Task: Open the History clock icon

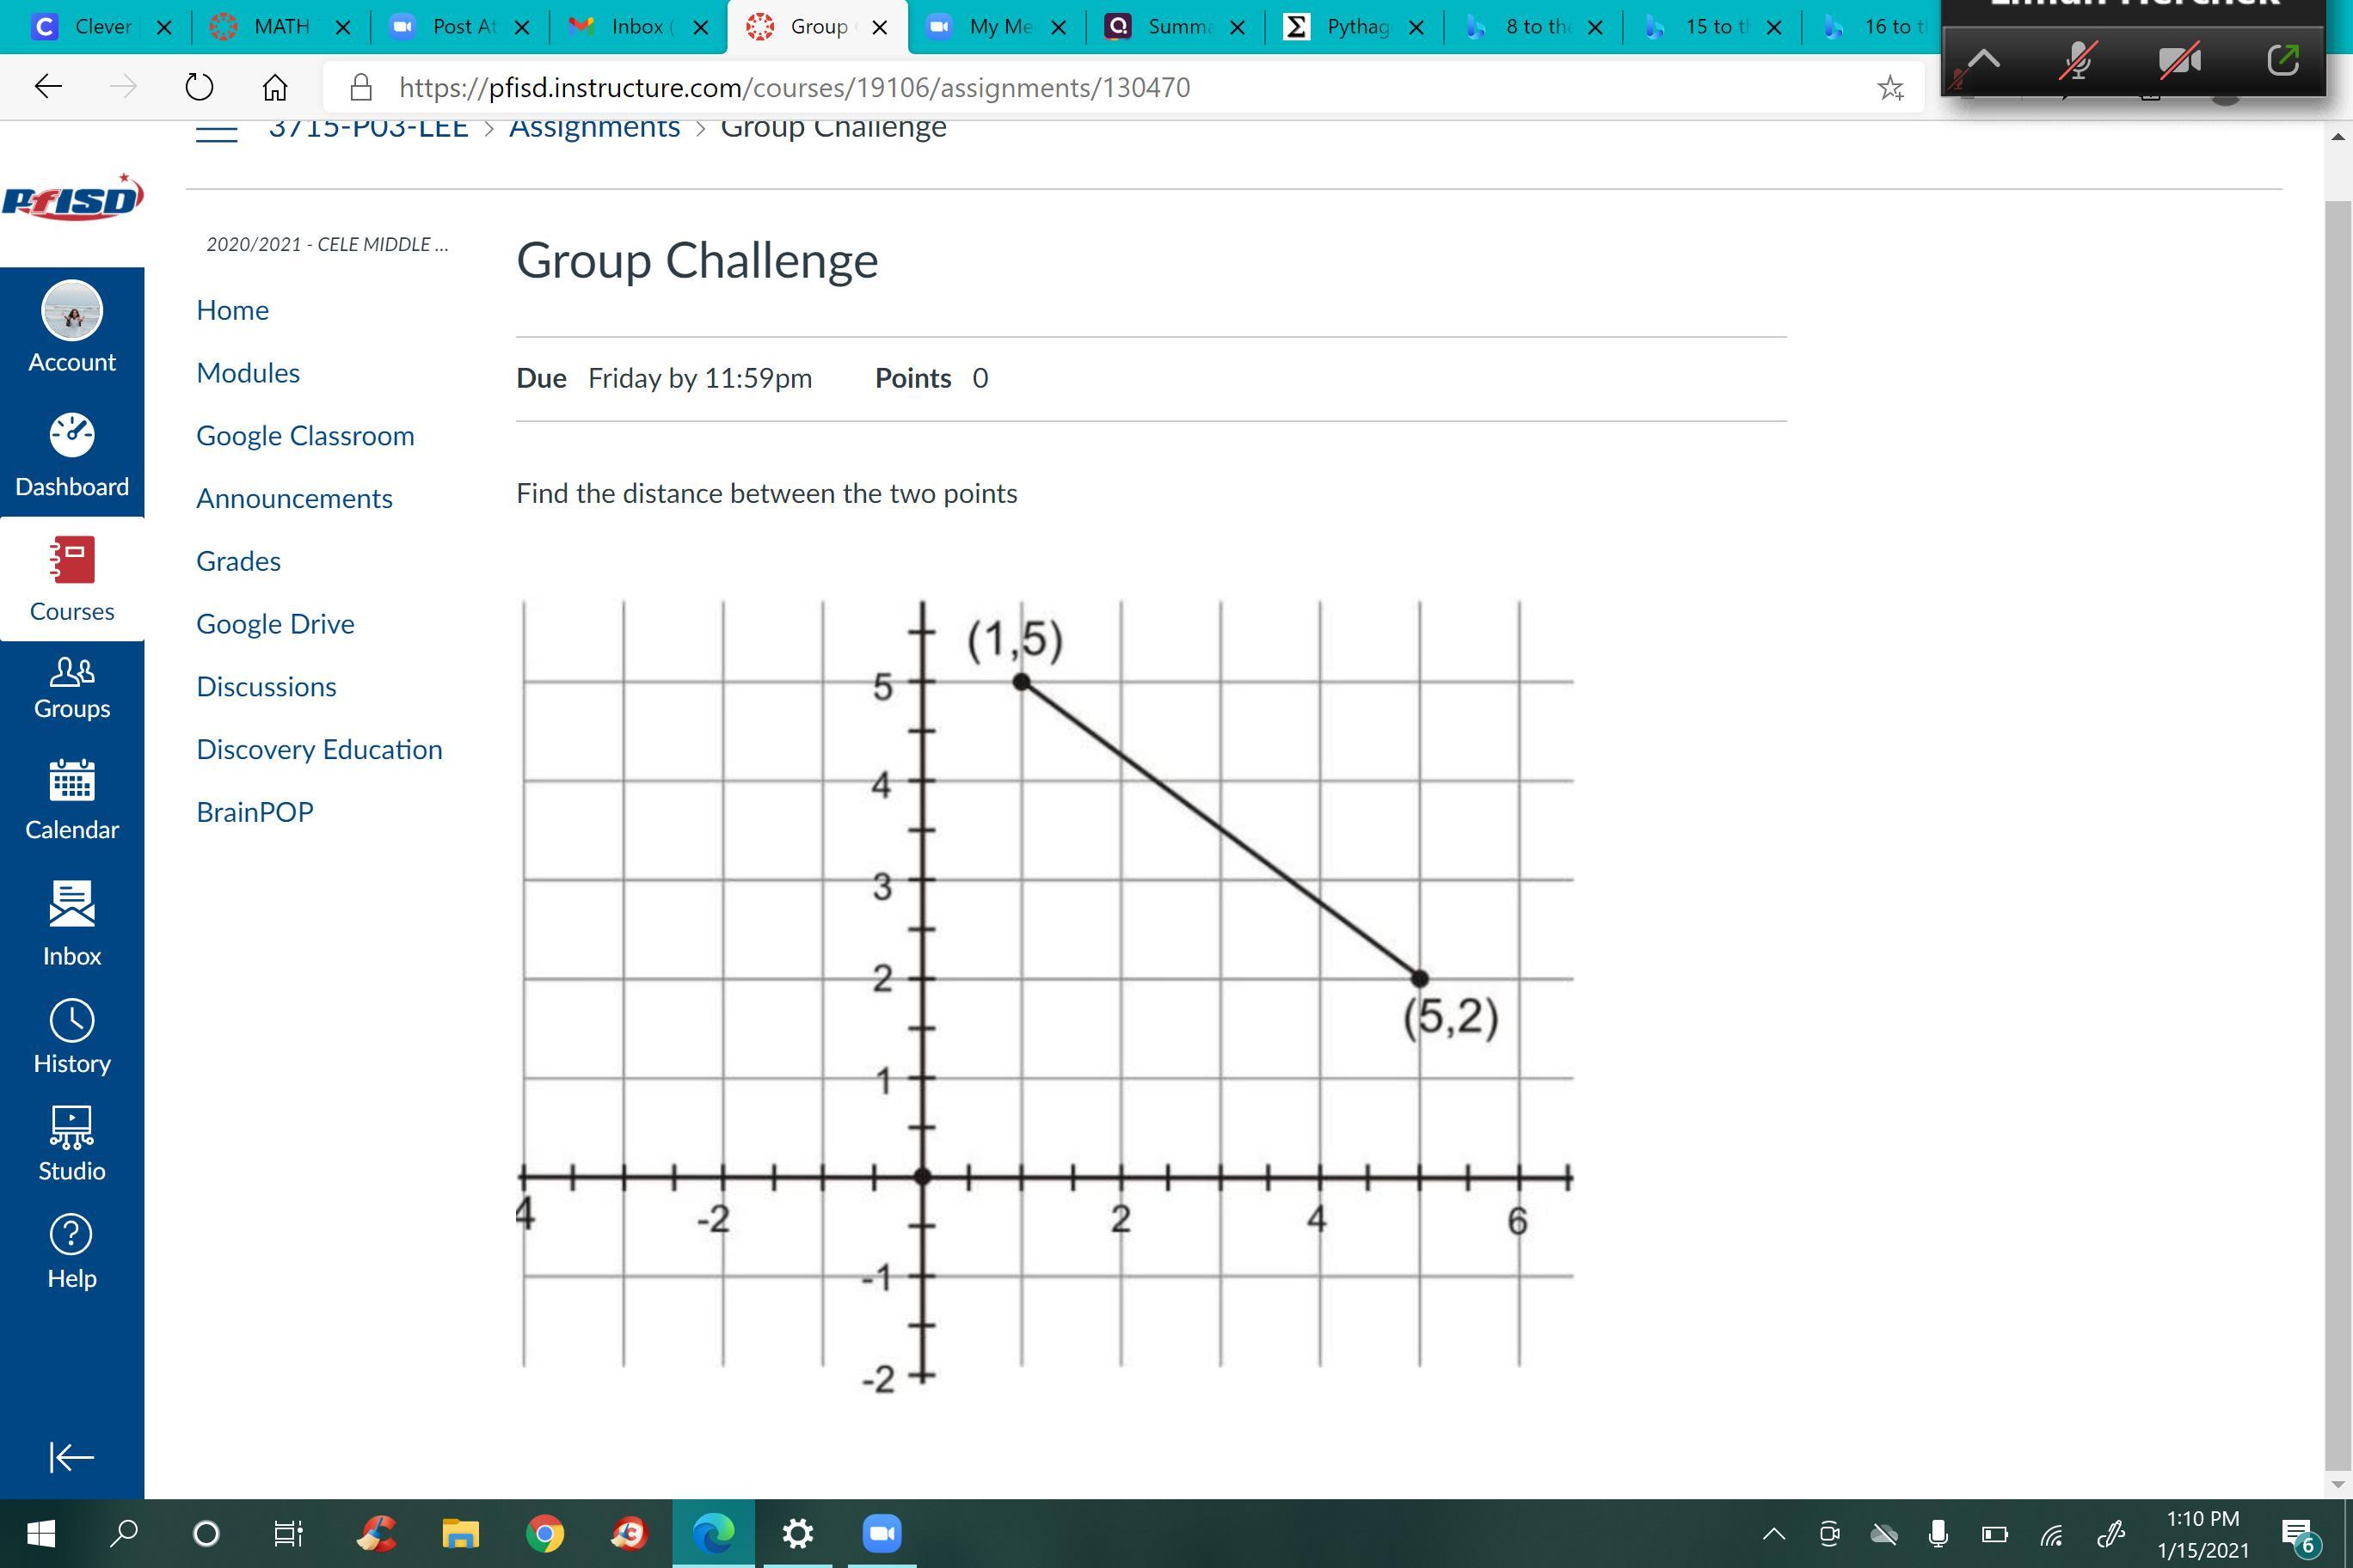Action: coord(72,1021)
